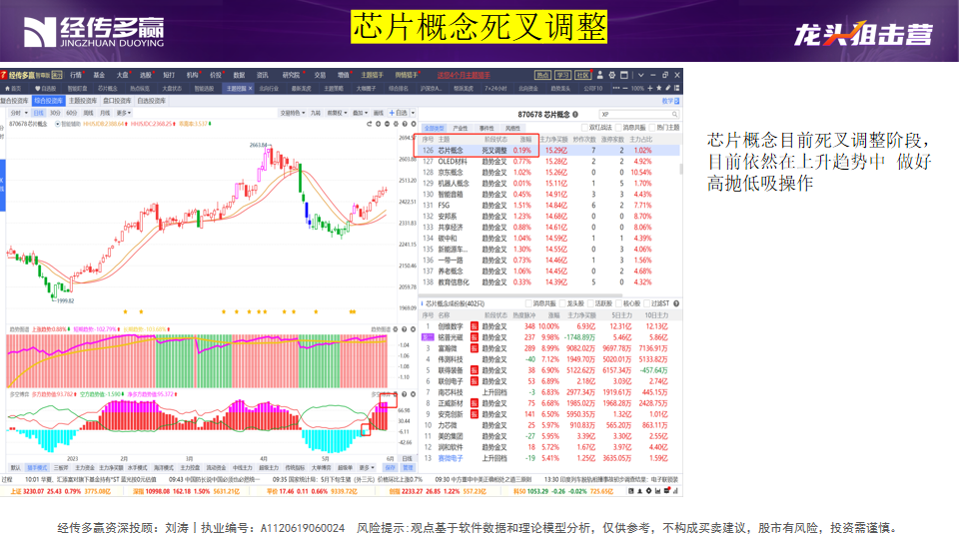Select the 芯片概念 row numbered 126
Image resolution: width=959 pixels, height=539 pixels.
(548, 151)
